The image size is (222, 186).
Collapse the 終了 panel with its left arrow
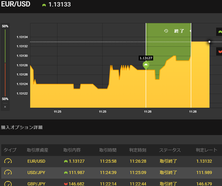[191, 31]
